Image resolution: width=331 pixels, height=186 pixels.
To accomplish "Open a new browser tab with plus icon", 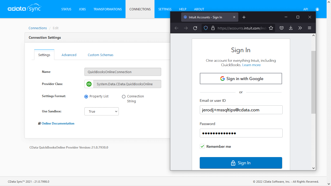I will pyautogui.click(x=244, y=17).
